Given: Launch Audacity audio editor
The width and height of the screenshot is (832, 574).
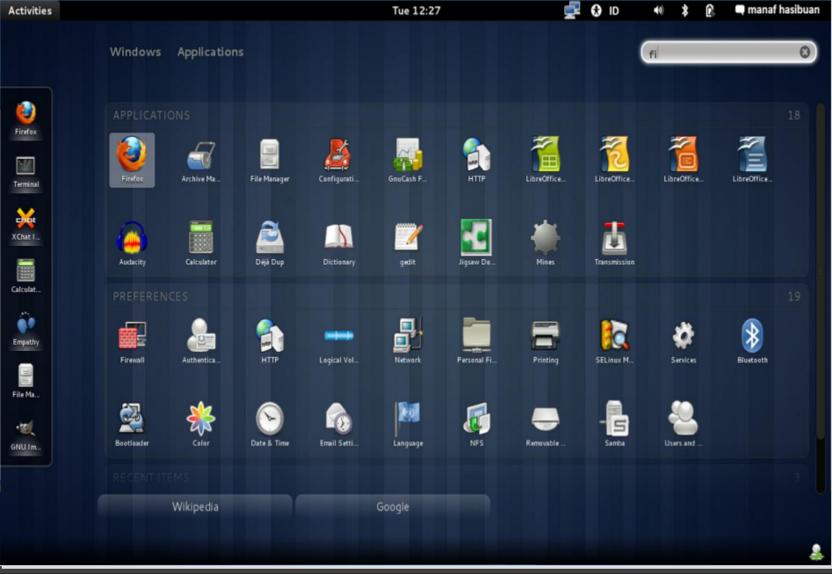Looking at the screenshot, I should pos(131,241).
